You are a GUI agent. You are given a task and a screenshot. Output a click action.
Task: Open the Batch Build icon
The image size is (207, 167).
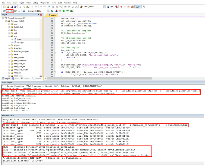point(15,11)
